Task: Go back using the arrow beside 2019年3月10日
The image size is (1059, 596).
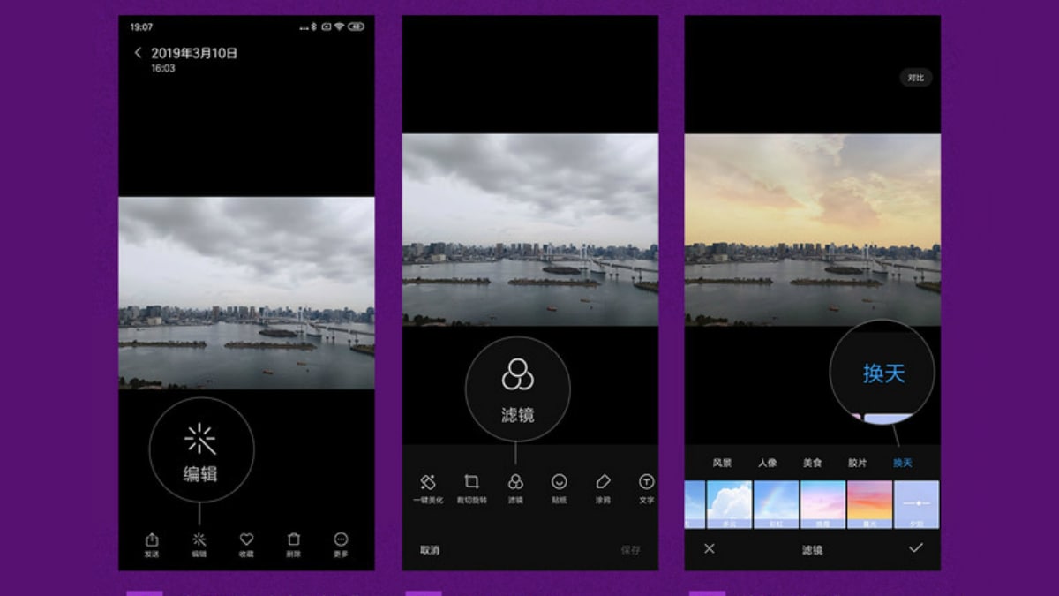Action: (138, 53)
